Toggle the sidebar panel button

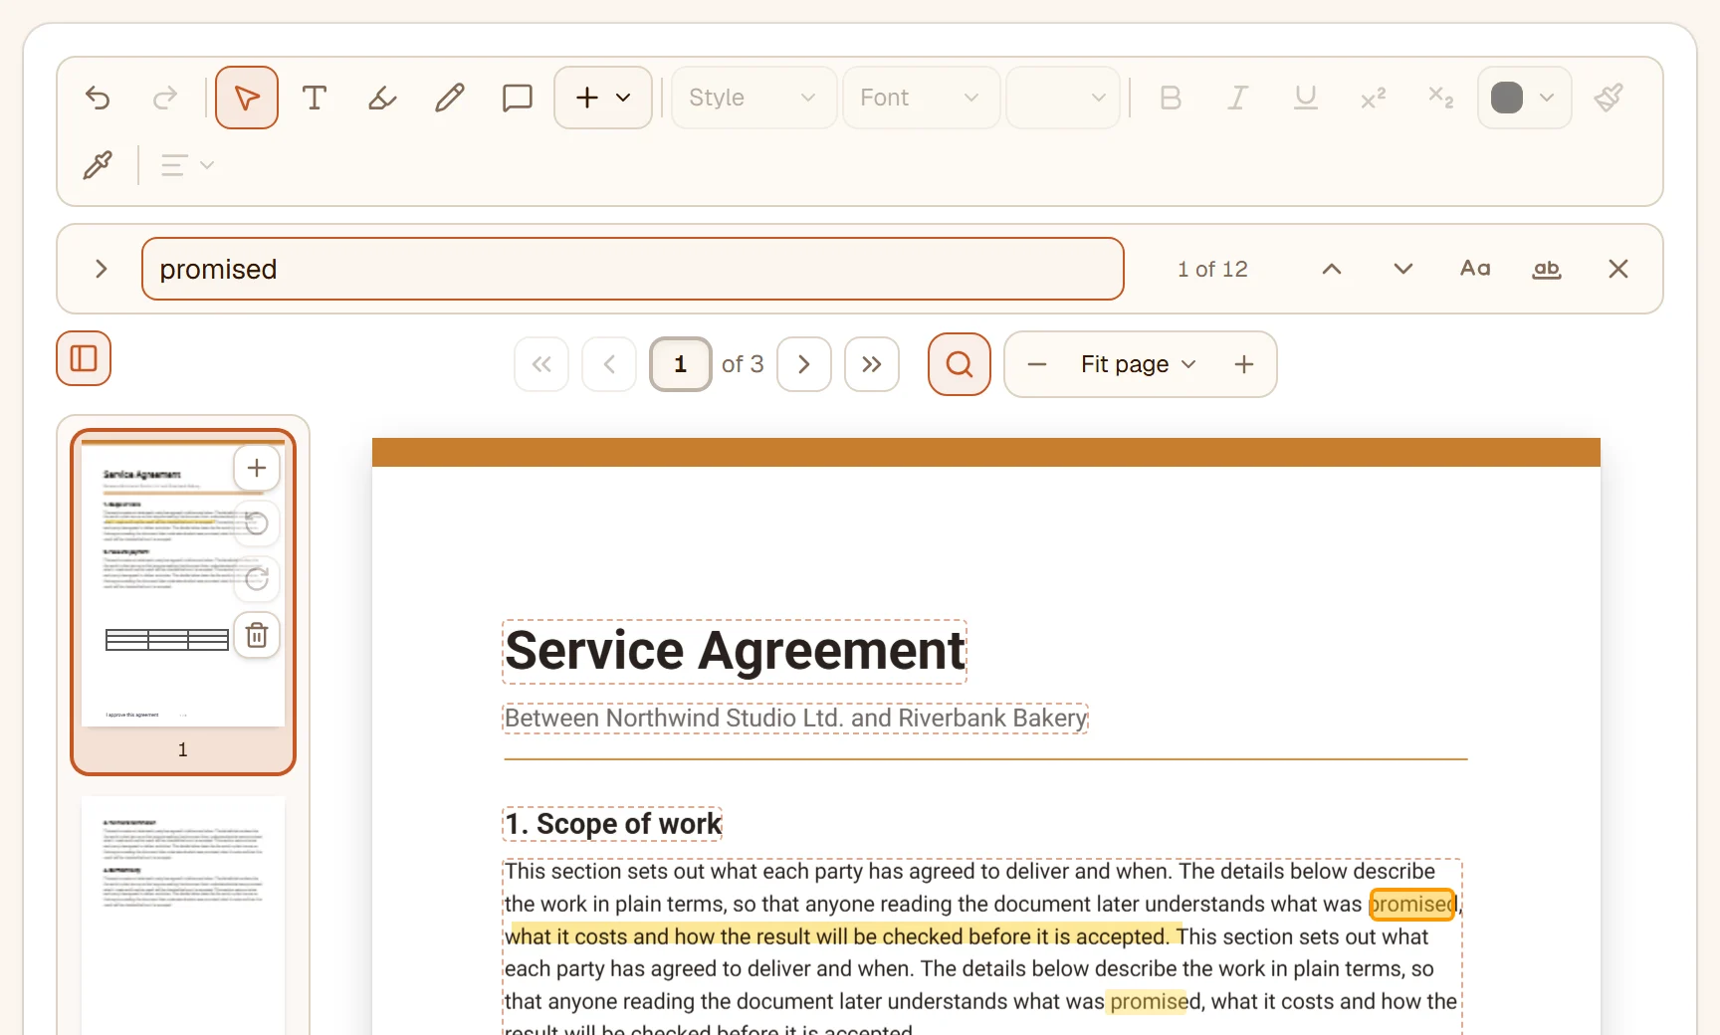tap(84, 358)
